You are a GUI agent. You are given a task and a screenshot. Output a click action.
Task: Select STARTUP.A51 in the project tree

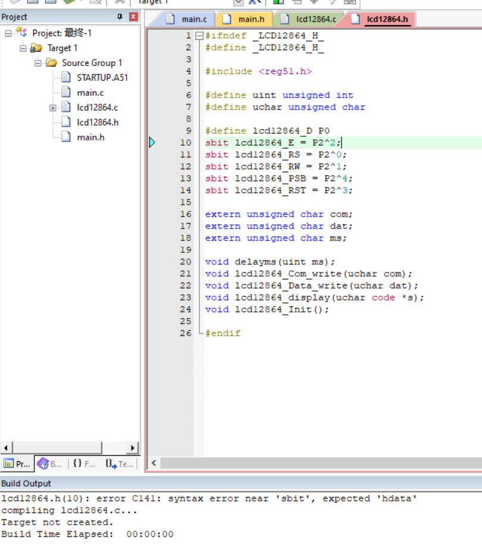(x=102, y=77)
